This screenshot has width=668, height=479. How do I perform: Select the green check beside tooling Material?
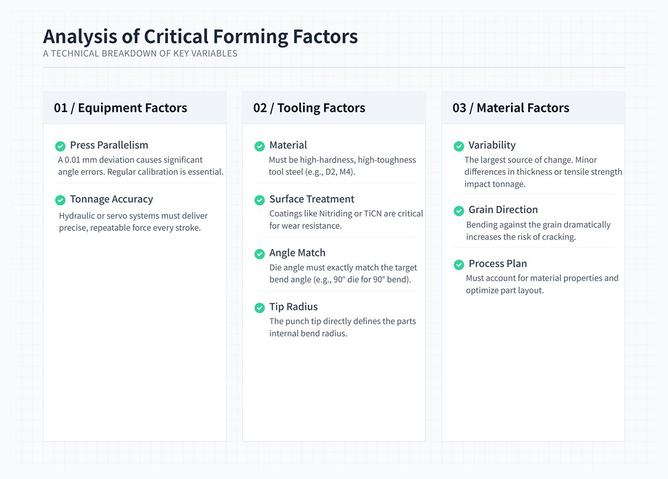259,146
